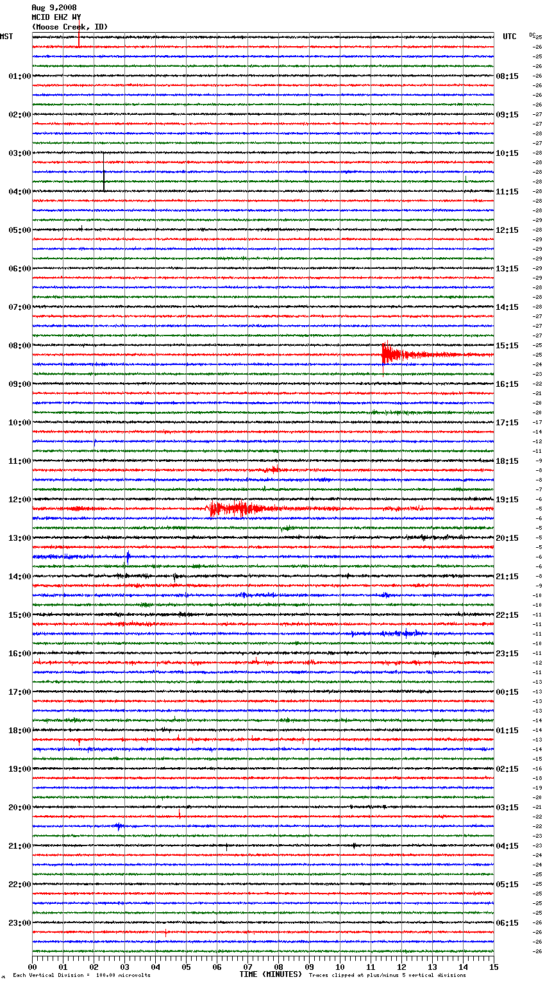Viewport: 545px width, 984px height.
Task: Select the 14:00 MST hour label
Action: pyautogui.click(x=20, y=577)
